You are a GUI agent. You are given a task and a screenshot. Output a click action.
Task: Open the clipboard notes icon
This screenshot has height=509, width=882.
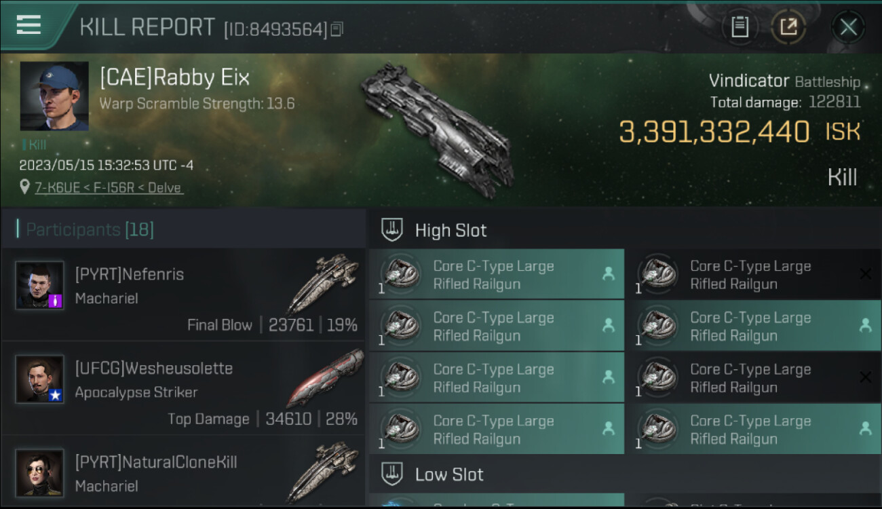point(740,27)
